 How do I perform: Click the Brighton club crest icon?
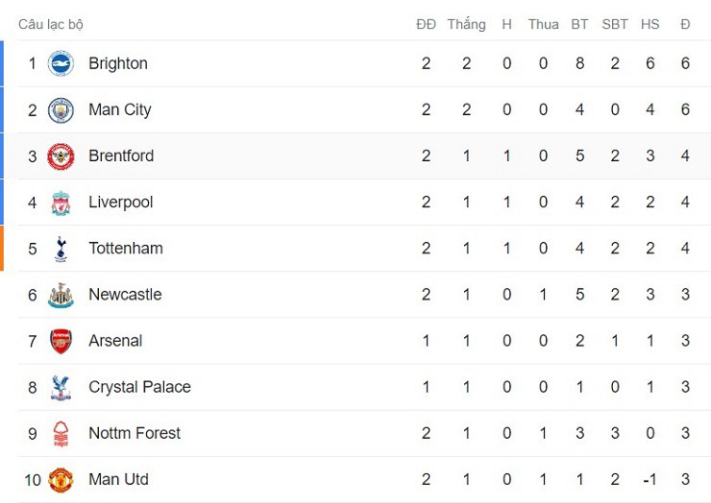click(61, 63)
